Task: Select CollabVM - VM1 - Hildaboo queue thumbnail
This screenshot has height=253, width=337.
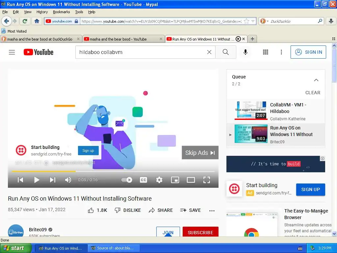Action: click(x=251, y=110)
